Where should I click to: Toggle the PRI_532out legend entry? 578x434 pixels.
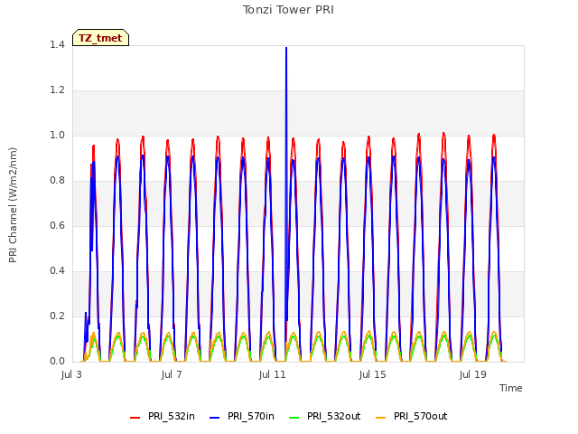325,417
